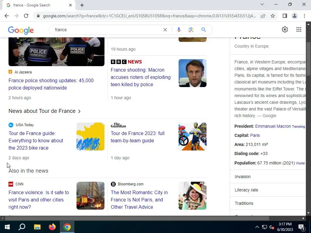Image resolution: width=311 pixels, height=233 pixels.
Task: Click the horizontal scrollbar thumb
Action: (x=137, y=218)
